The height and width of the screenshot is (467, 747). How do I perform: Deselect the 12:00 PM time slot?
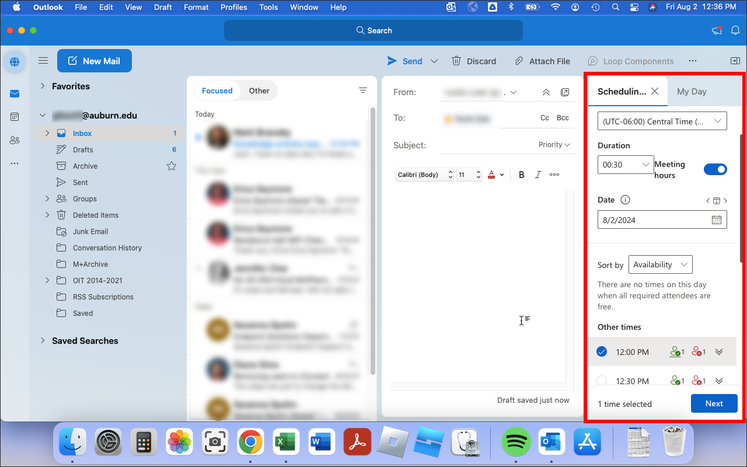tap(602, 351)
